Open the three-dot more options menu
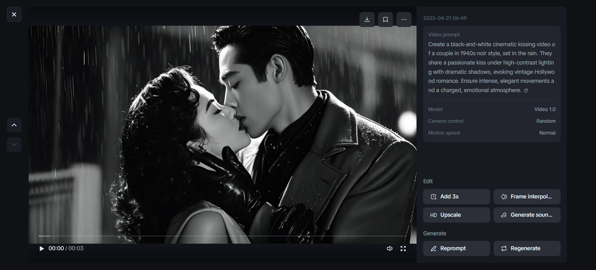 pos(404,20)
